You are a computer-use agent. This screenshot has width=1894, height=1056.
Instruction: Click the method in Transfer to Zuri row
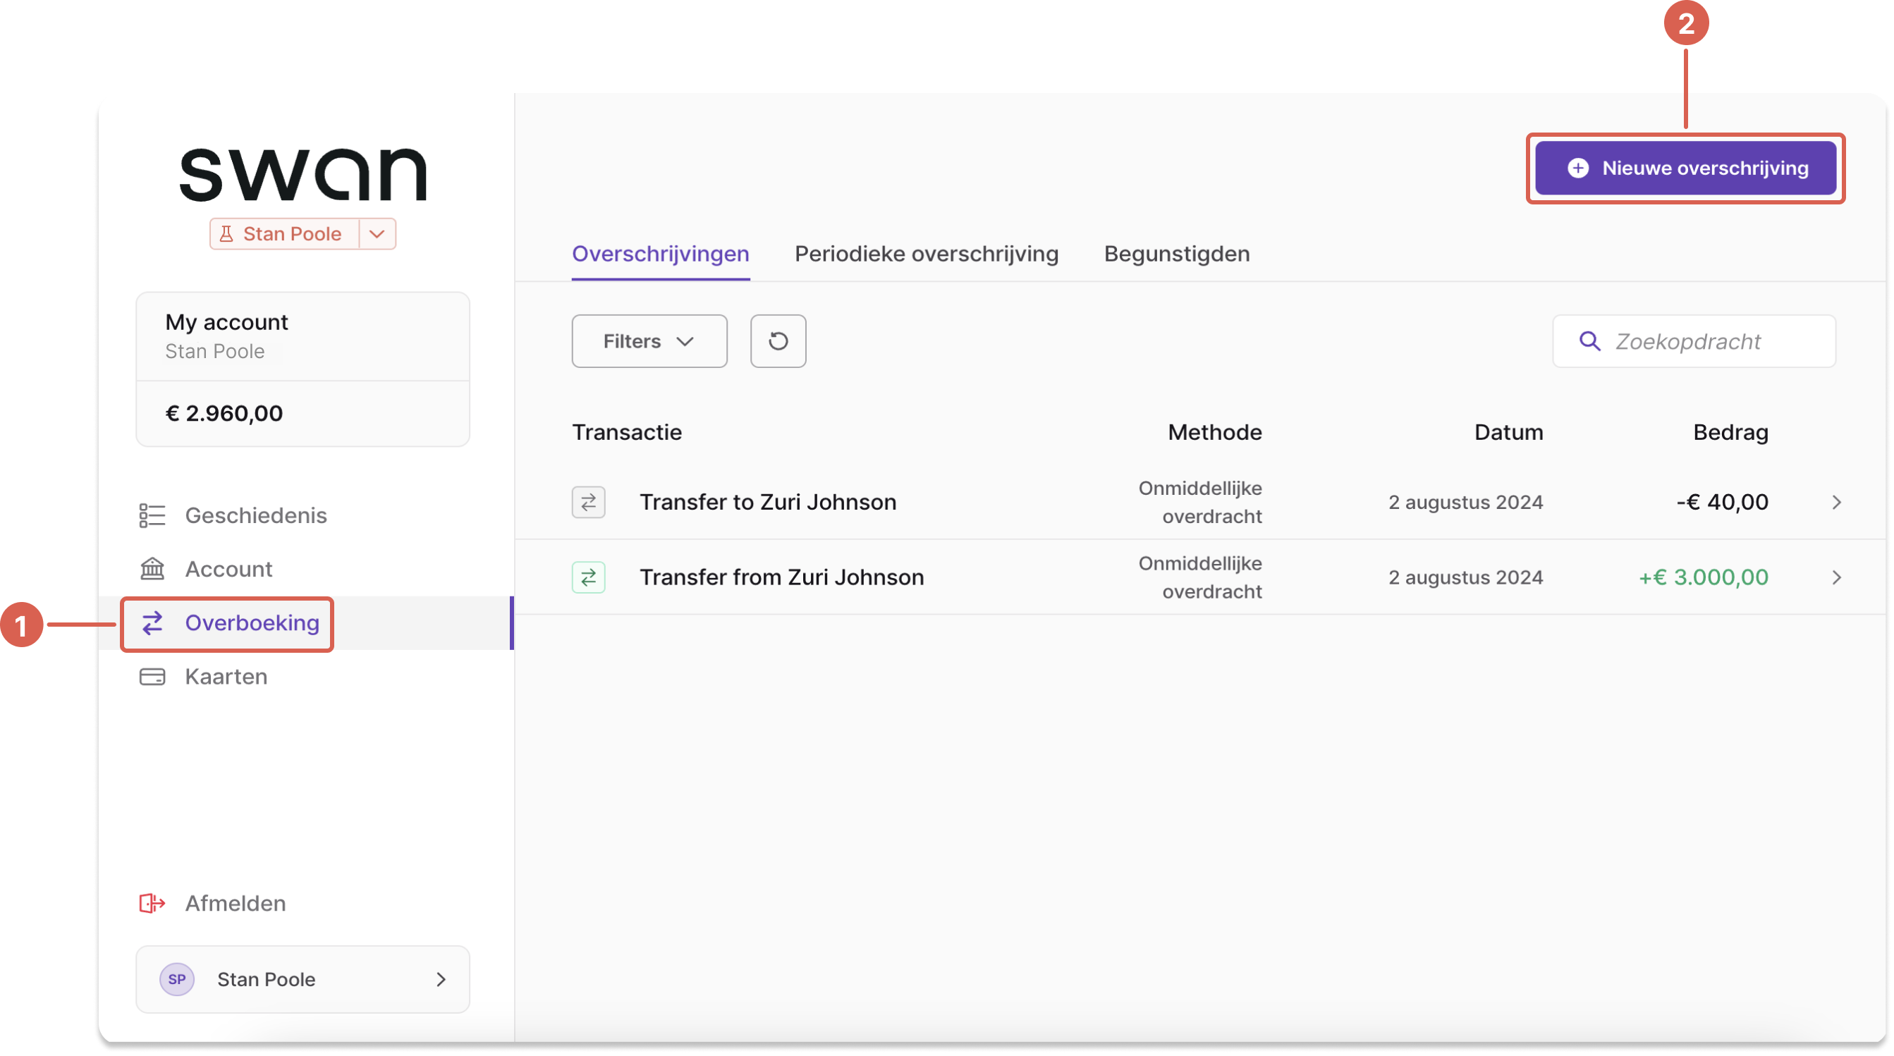[x=1201, y=503]
